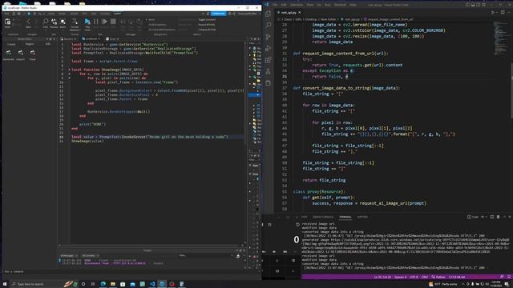Open the Region tab in Terrain Editor

point(30,44)
